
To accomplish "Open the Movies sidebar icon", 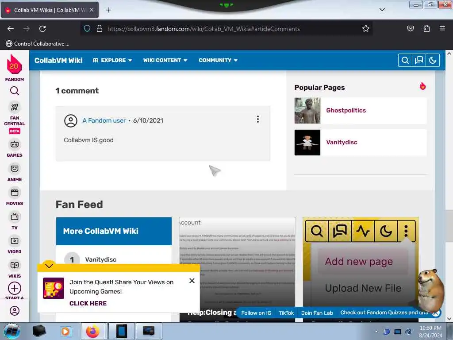I will click(15, 193).
